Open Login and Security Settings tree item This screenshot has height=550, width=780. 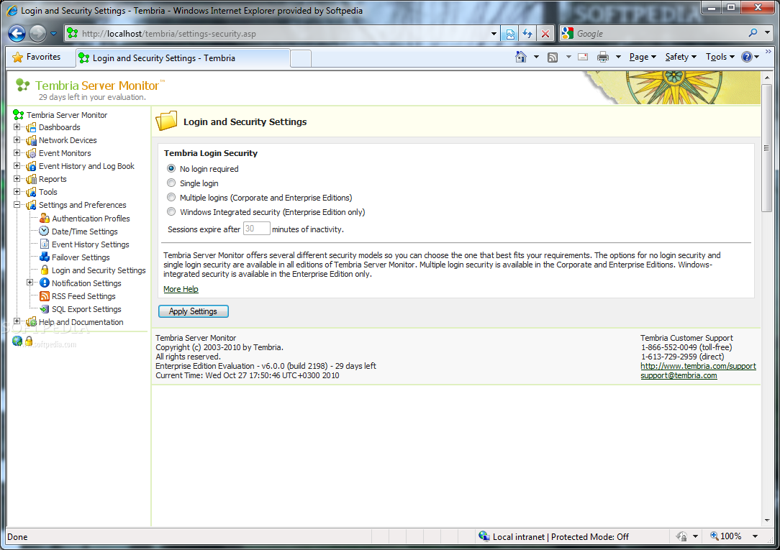[99, 270]
